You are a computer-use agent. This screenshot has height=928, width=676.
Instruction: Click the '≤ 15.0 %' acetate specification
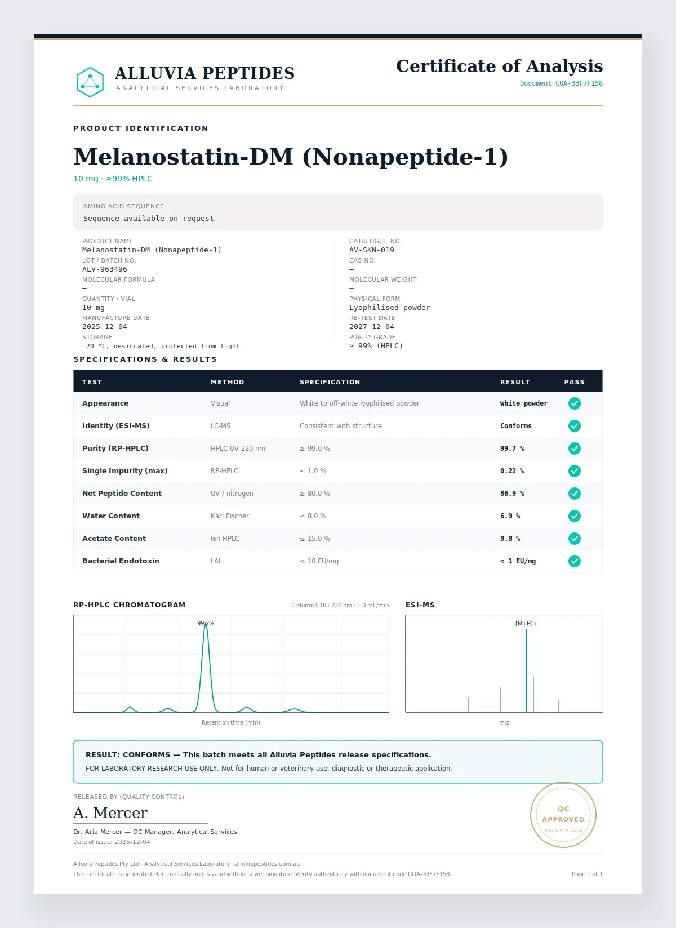[315, 539]
